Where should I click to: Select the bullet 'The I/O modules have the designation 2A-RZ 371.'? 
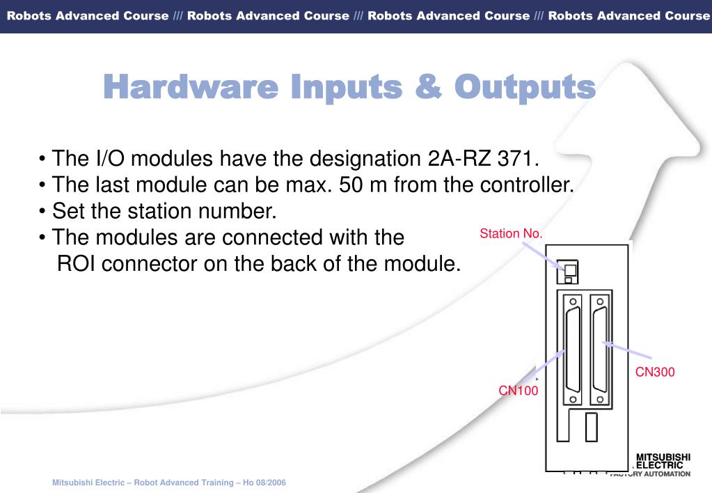point(289,159)
